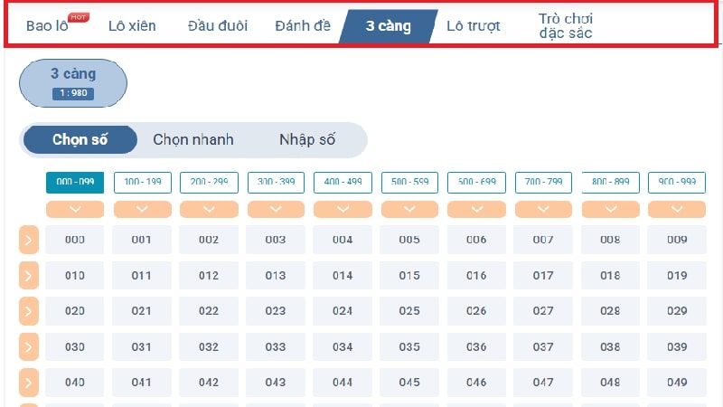
Task: Choose number 044
Action: [x=343, y=383]
